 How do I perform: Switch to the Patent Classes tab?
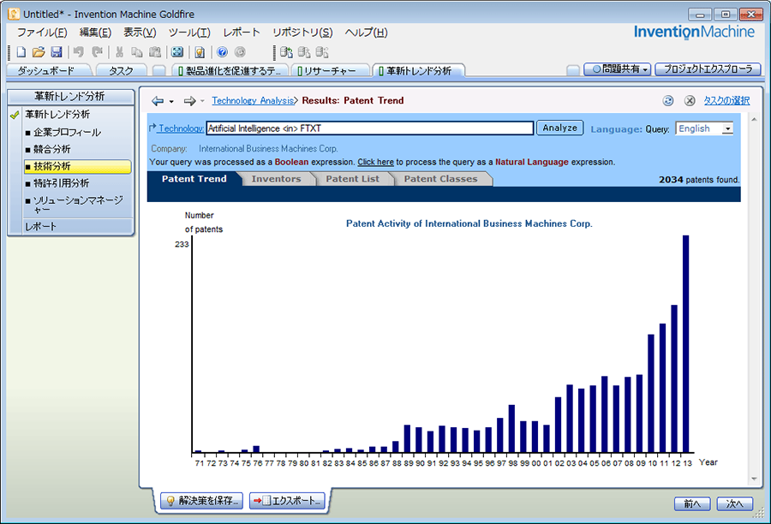440,179
